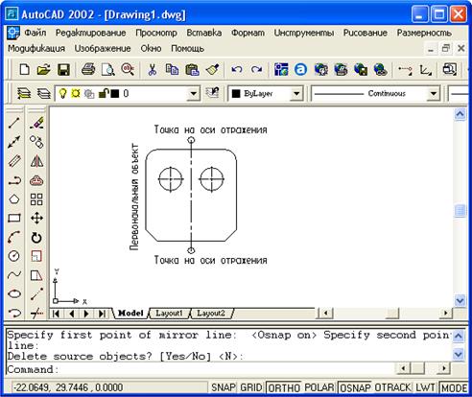Expand the ByLayer color dropdown
The width and height of the screenshot is (472, 397).
296,94
